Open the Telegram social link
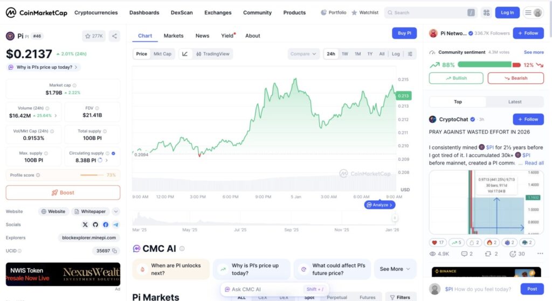This screenshot has width=552, height=301. [x=116, y=225]
